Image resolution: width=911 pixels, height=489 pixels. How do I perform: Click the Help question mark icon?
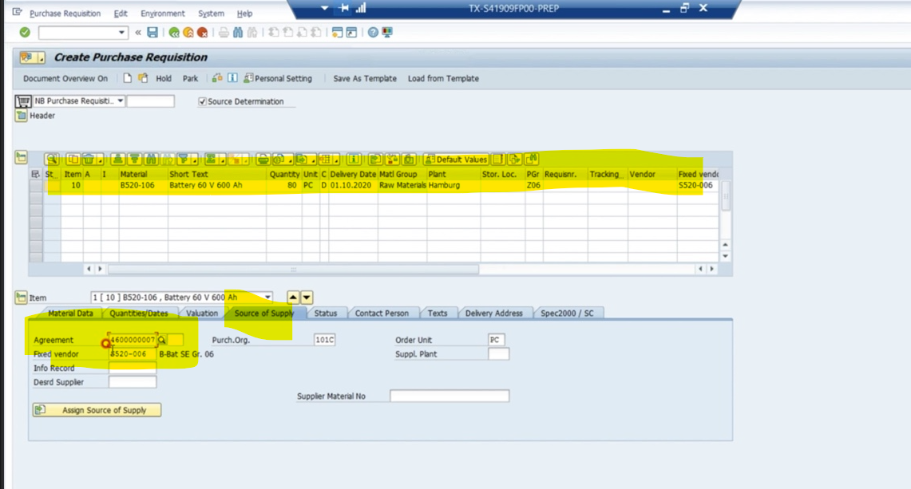[x=373, y=33]
